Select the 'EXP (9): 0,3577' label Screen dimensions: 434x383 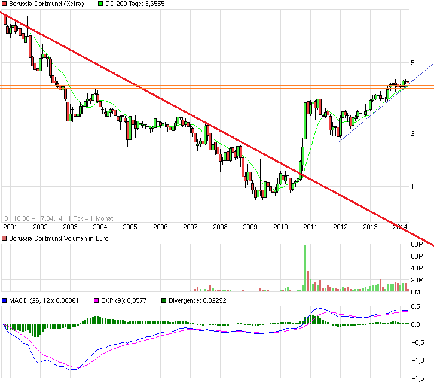[x=124, y=300]
